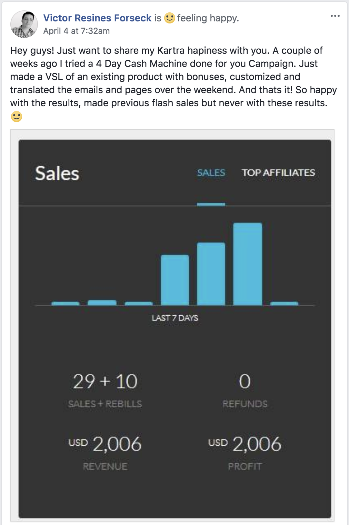
Task: Click the second small bar in chart
Action: click(102, 303)
